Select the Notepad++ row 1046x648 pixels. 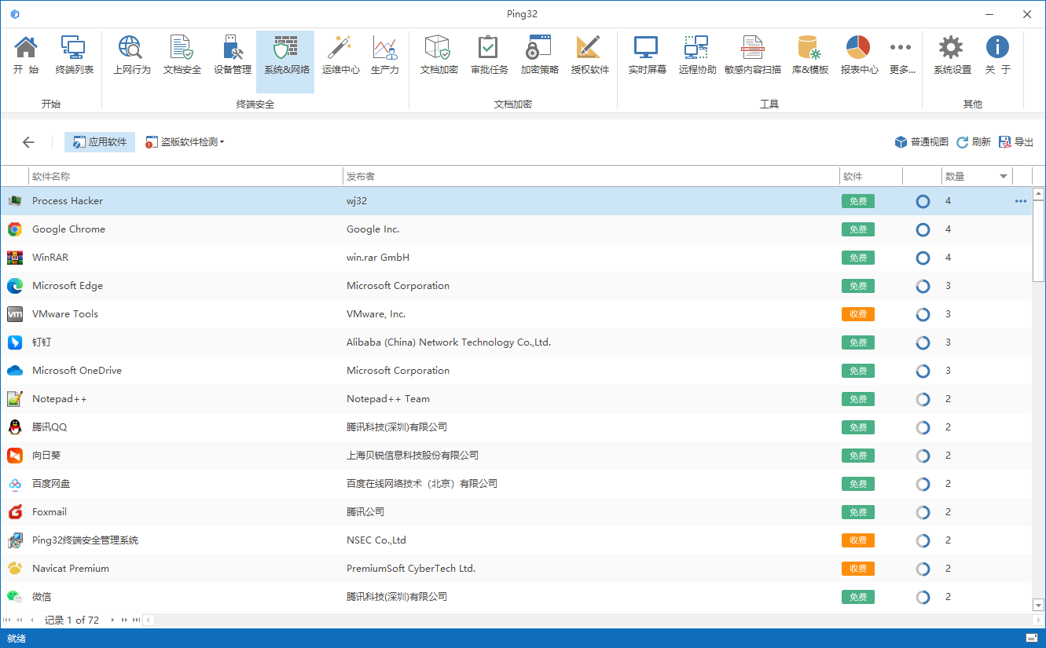click(x=516, y=399)
